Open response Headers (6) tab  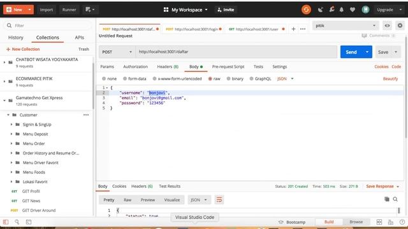(x=142, y=186)
